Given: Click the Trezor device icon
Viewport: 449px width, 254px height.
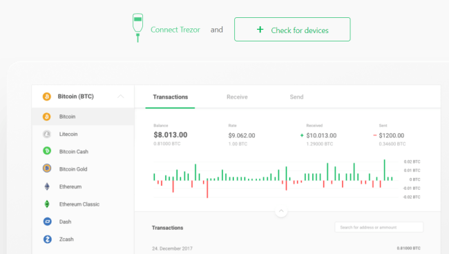Looking at the screenshot, I should pyautogui.click(x=137, y=28).
